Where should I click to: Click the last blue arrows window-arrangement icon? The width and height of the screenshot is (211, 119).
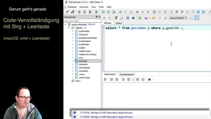click(x=203, y=12)
